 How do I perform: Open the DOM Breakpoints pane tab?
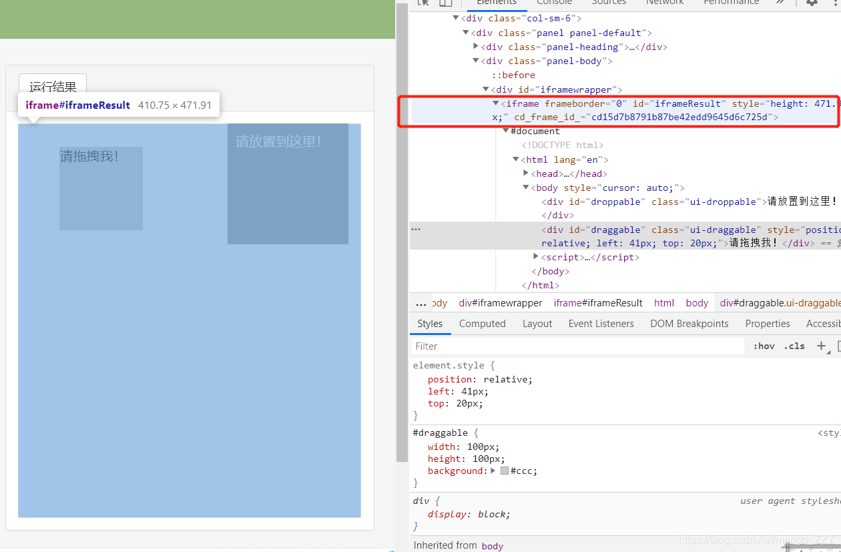689,324
